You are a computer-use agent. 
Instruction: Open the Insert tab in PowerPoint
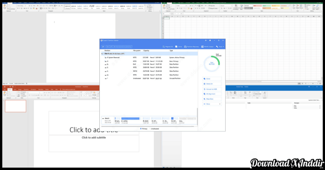click(15, 89)
